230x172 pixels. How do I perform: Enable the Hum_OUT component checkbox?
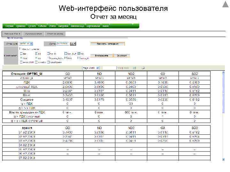[x=66, y=54]
